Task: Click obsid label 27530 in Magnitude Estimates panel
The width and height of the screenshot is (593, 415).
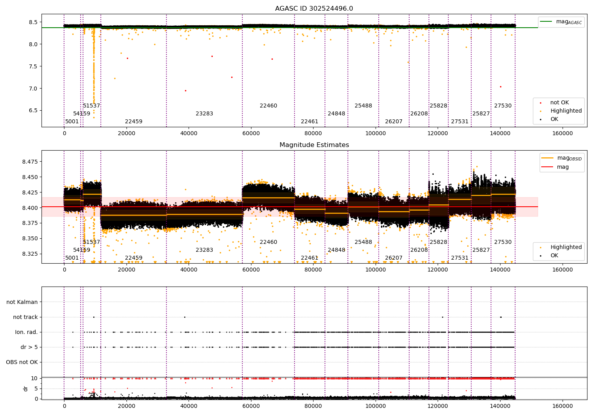Action: pyautogui.click(x=503, y=242)
